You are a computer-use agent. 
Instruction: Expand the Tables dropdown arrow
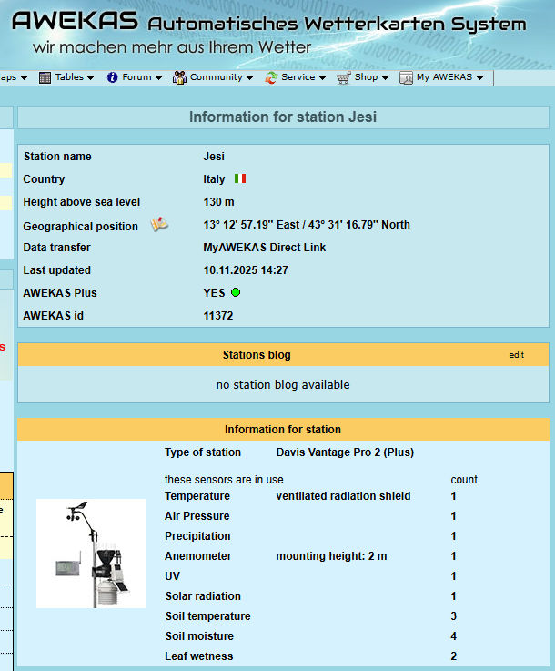point(91,77)
